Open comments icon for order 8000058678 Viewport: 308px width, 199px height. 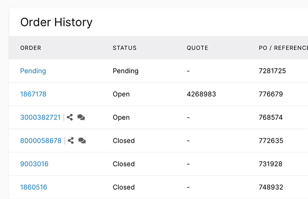(82, 141)
